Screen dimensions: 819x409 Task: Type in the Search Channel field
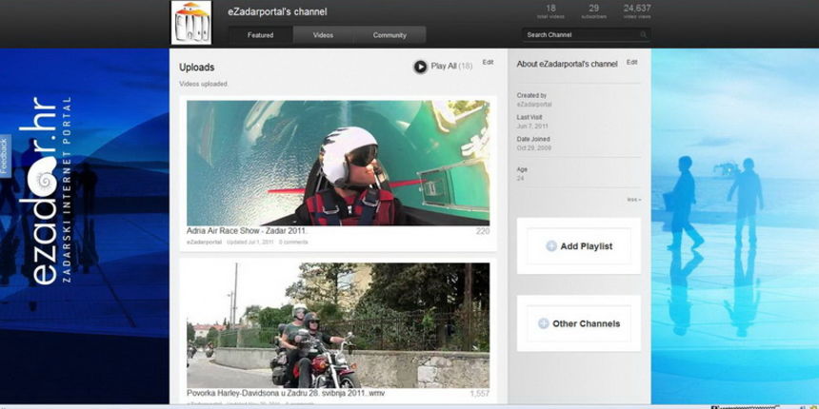coord(581,35)
